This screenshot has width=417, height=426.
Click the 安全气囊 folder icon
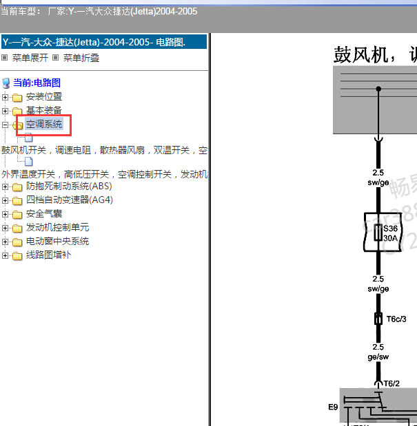[x=17, y=215]
